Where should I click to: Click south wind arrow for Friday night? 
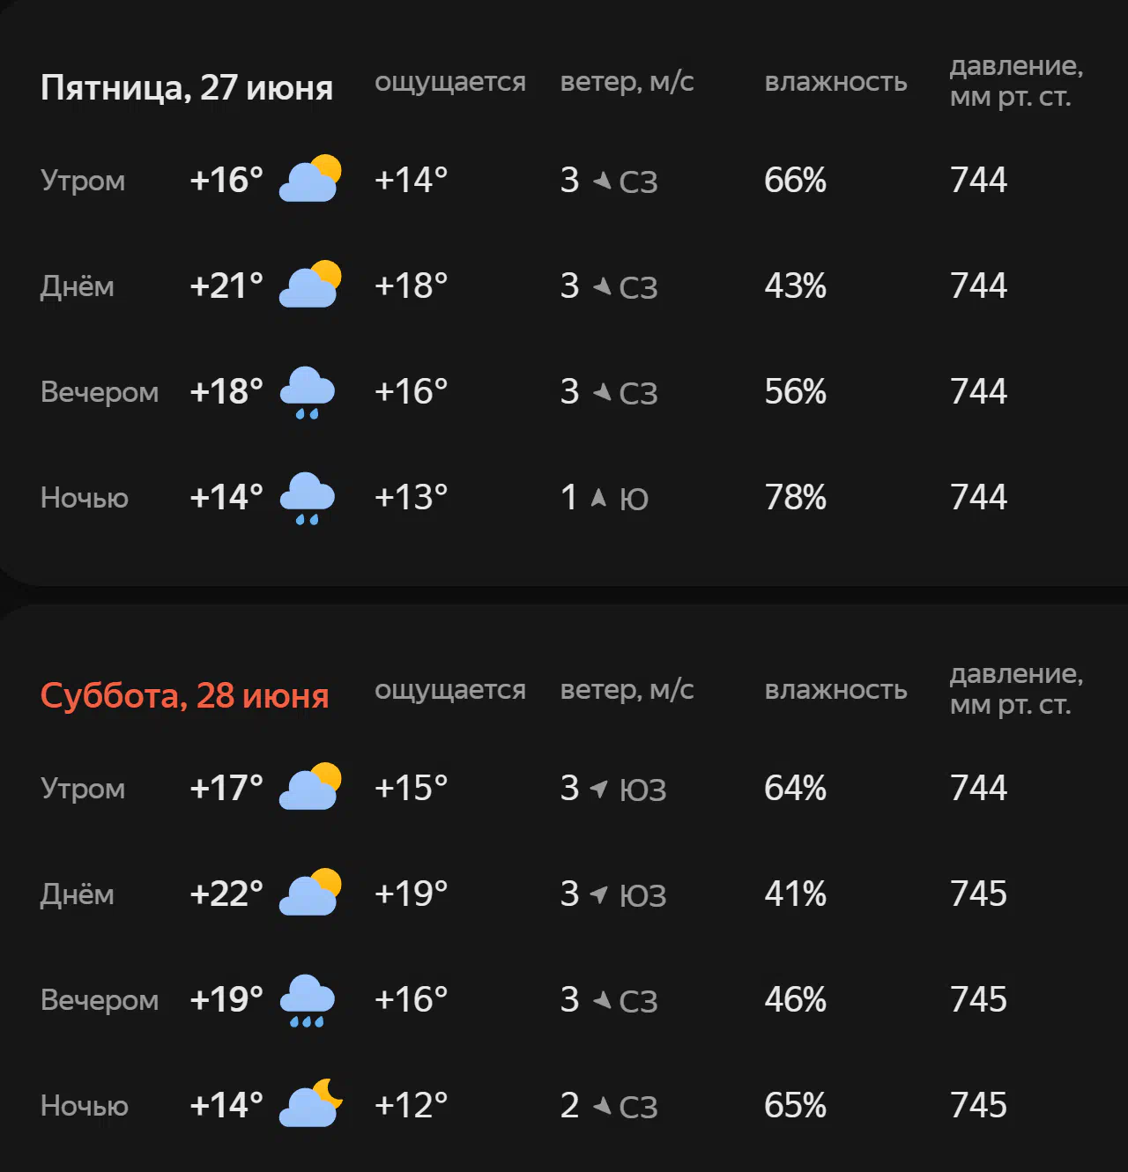(598, 498)
